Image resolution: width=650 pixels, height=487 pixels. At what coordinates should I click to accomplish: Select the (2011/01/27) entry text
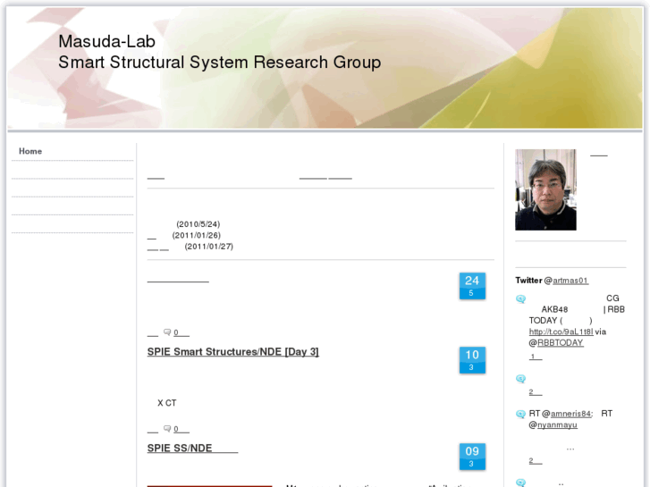pos(209,247)
